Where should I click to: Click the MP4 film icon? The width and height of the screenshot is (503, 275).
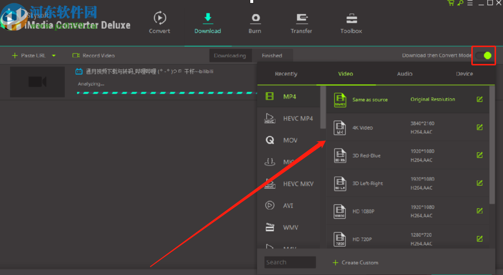point(270,96)
